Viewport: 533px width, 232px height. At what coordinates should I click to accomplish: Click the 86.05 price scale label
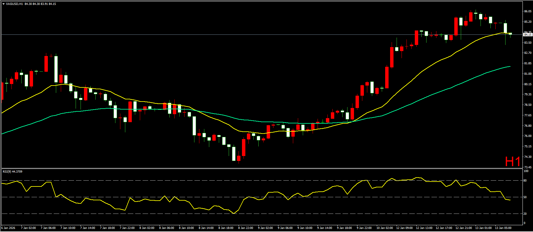click(527, 11)
